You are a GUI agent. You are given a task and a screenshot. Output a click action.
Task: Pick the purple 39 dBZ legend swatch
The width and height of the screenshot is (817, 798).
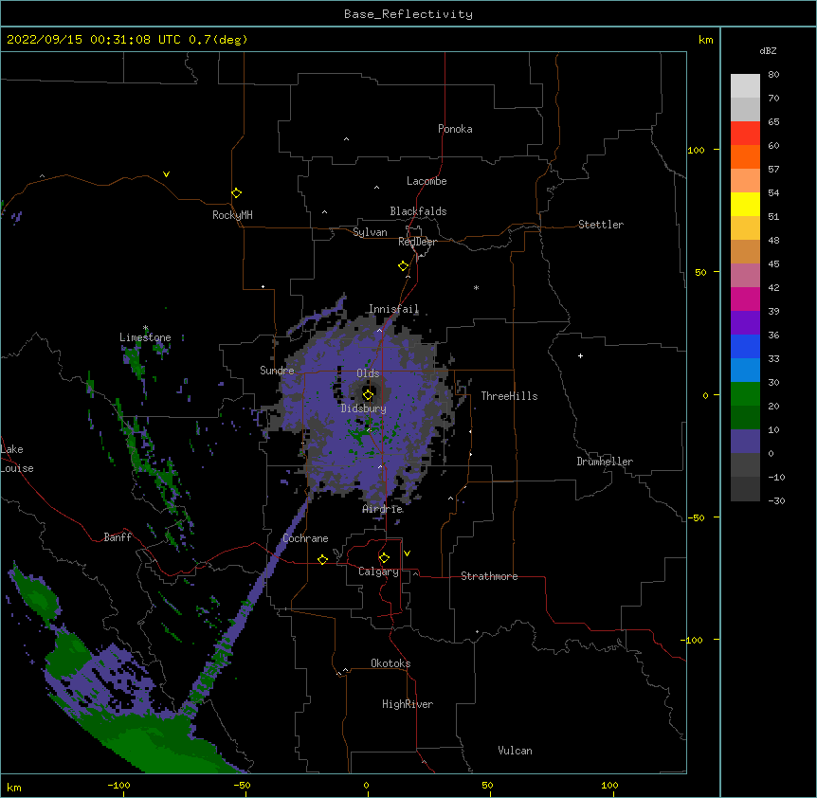coord(745,323)
